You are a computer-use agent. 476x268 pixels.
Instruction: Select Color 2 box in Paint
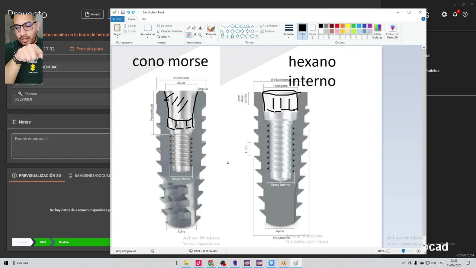313,31
